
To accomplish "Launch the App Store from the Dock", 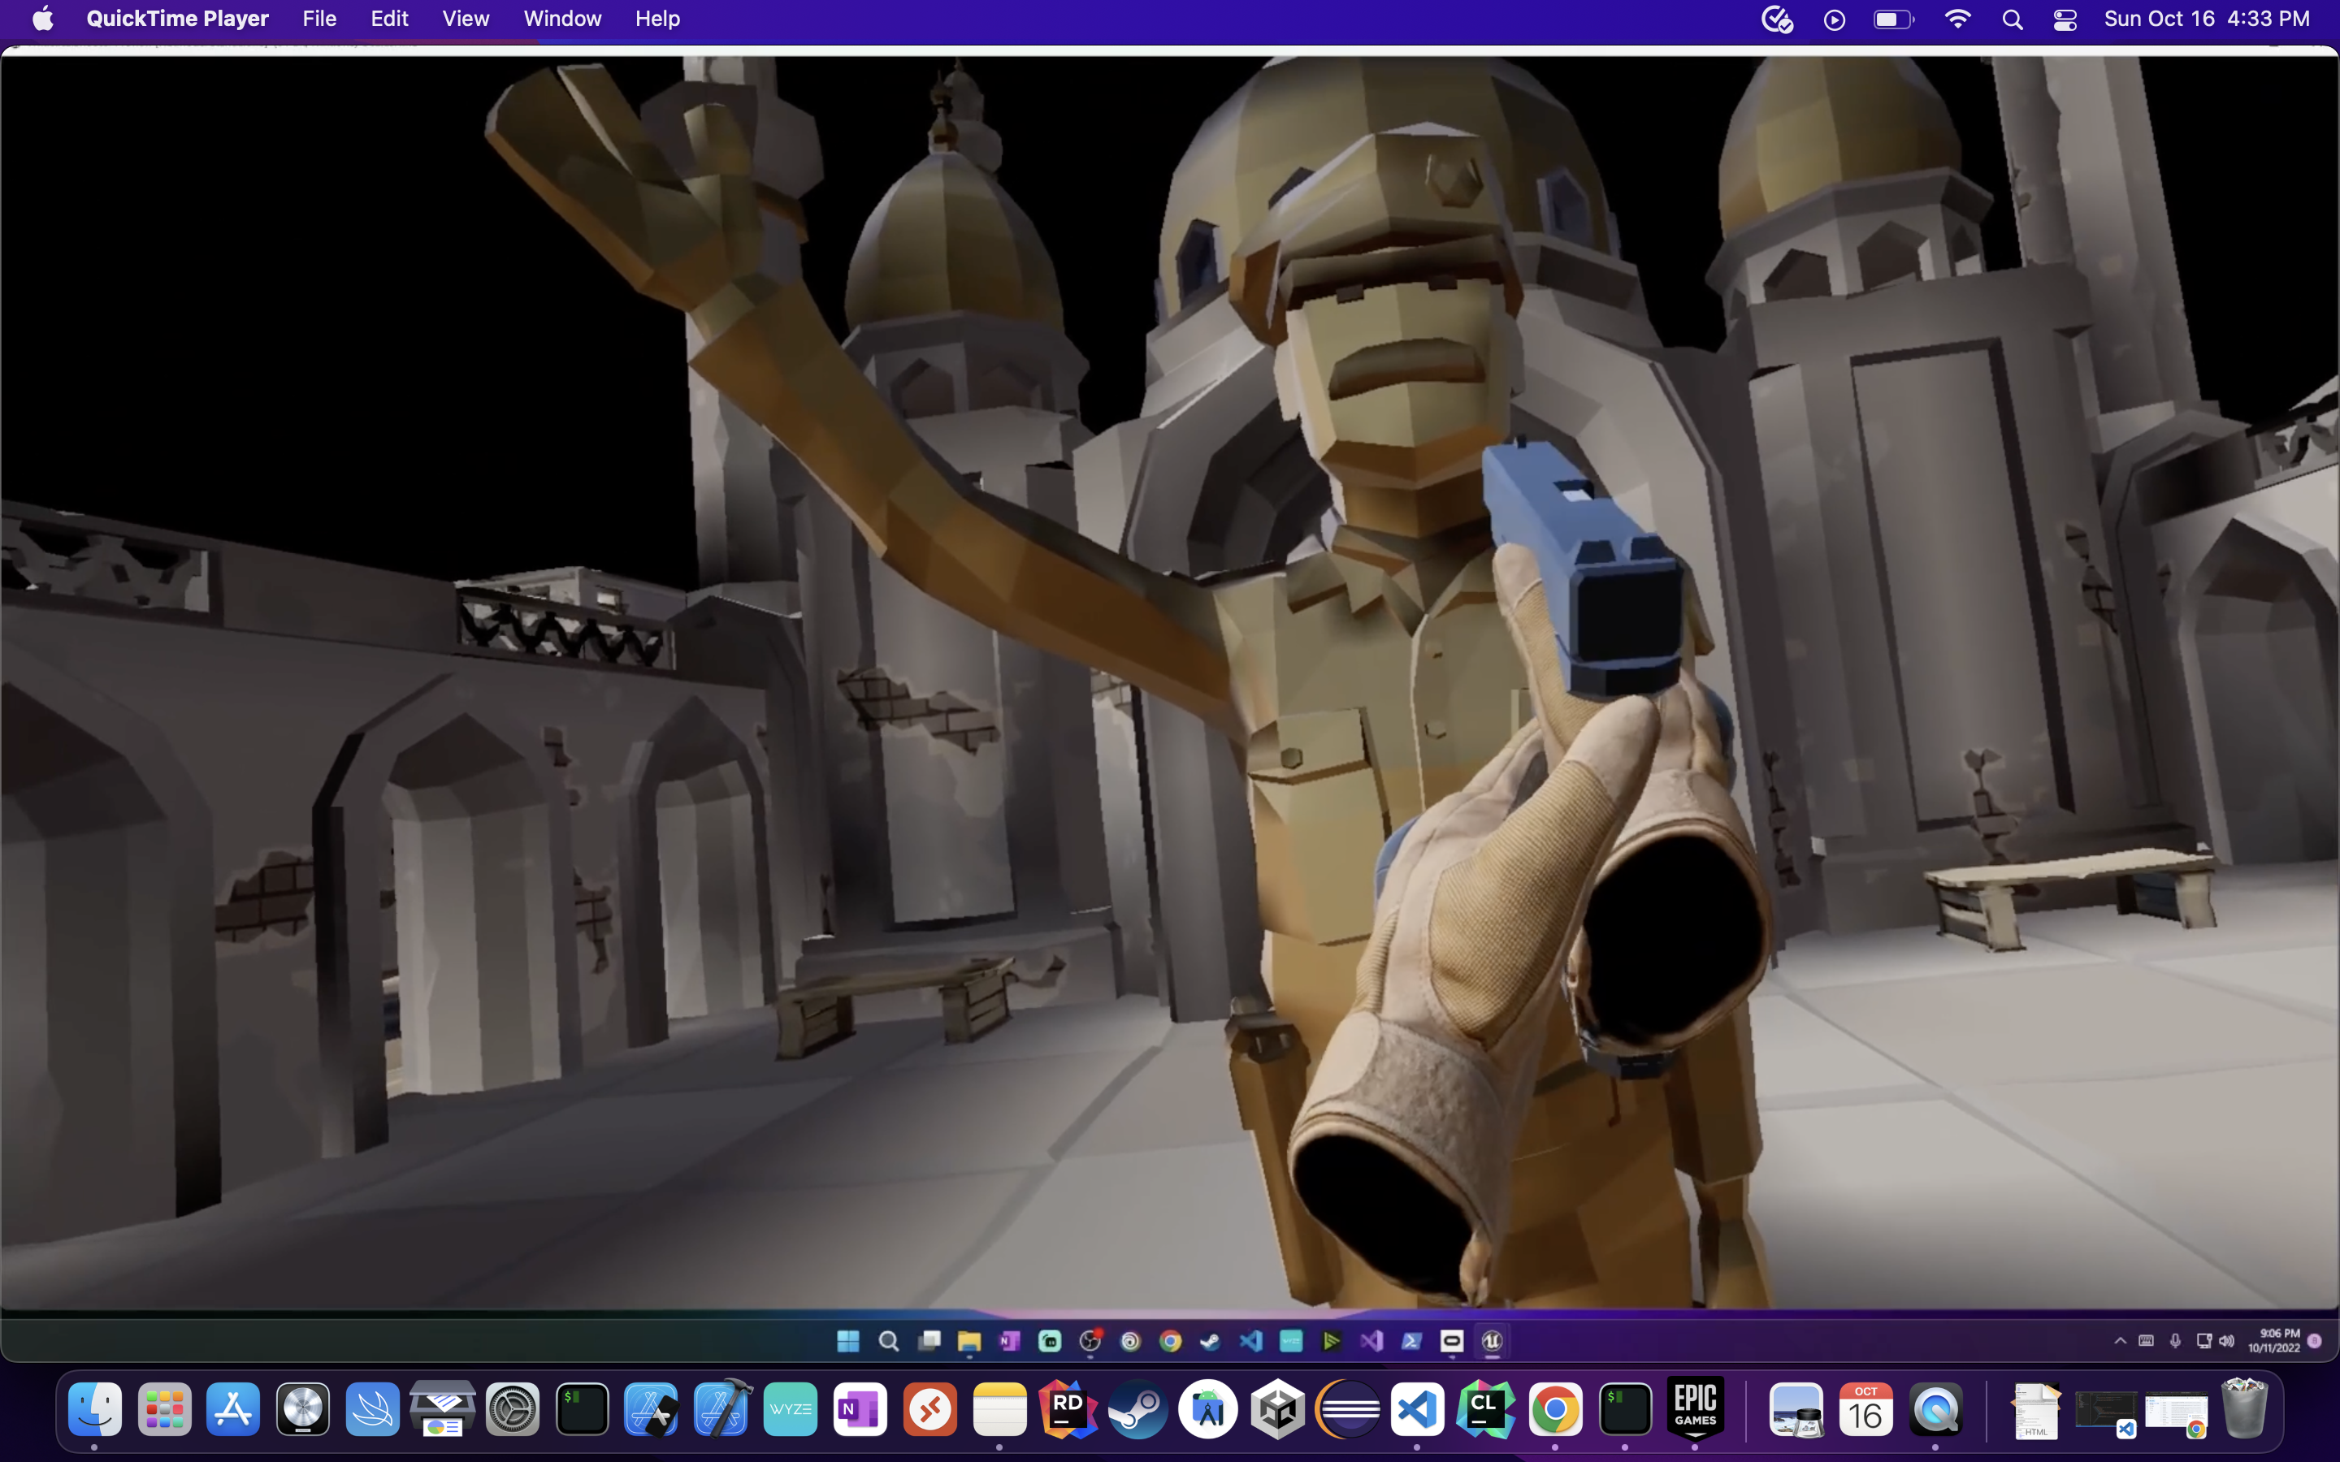I will 234,1408.
